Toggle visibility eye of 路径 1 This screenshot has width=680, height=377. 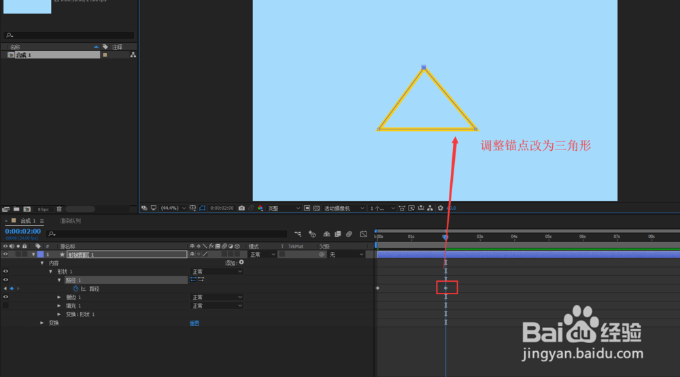5,280
